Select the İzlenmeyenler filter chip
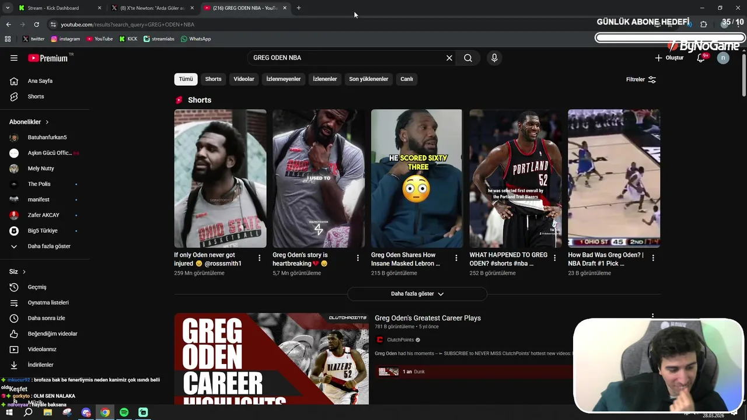This screenshot has width=747, height=420. (x=284, y=79)
